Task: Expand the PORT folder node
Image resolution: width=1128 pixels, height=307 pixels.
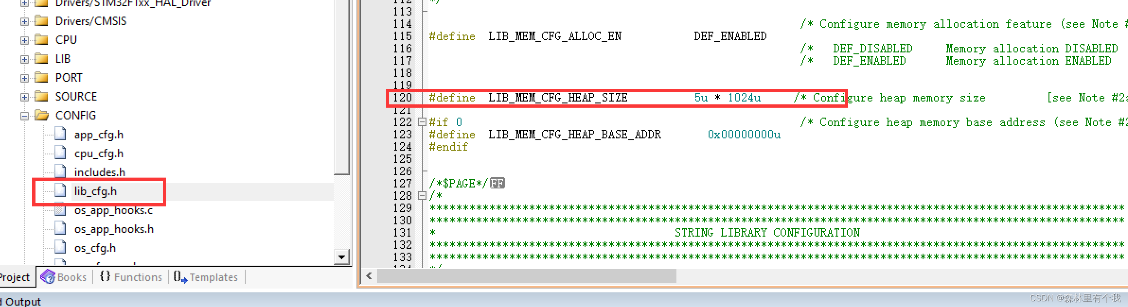Action: coord(24,78)
